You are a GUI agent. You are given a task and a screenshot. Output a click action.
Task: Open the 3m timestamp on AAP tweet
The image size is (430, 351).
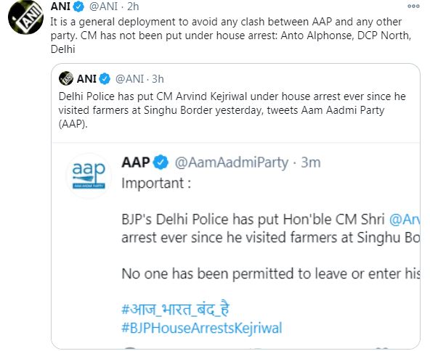[311, 162]
